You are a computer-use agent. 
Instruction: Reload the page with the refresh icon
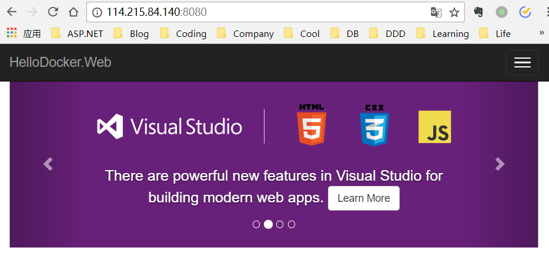click(53, 12)
